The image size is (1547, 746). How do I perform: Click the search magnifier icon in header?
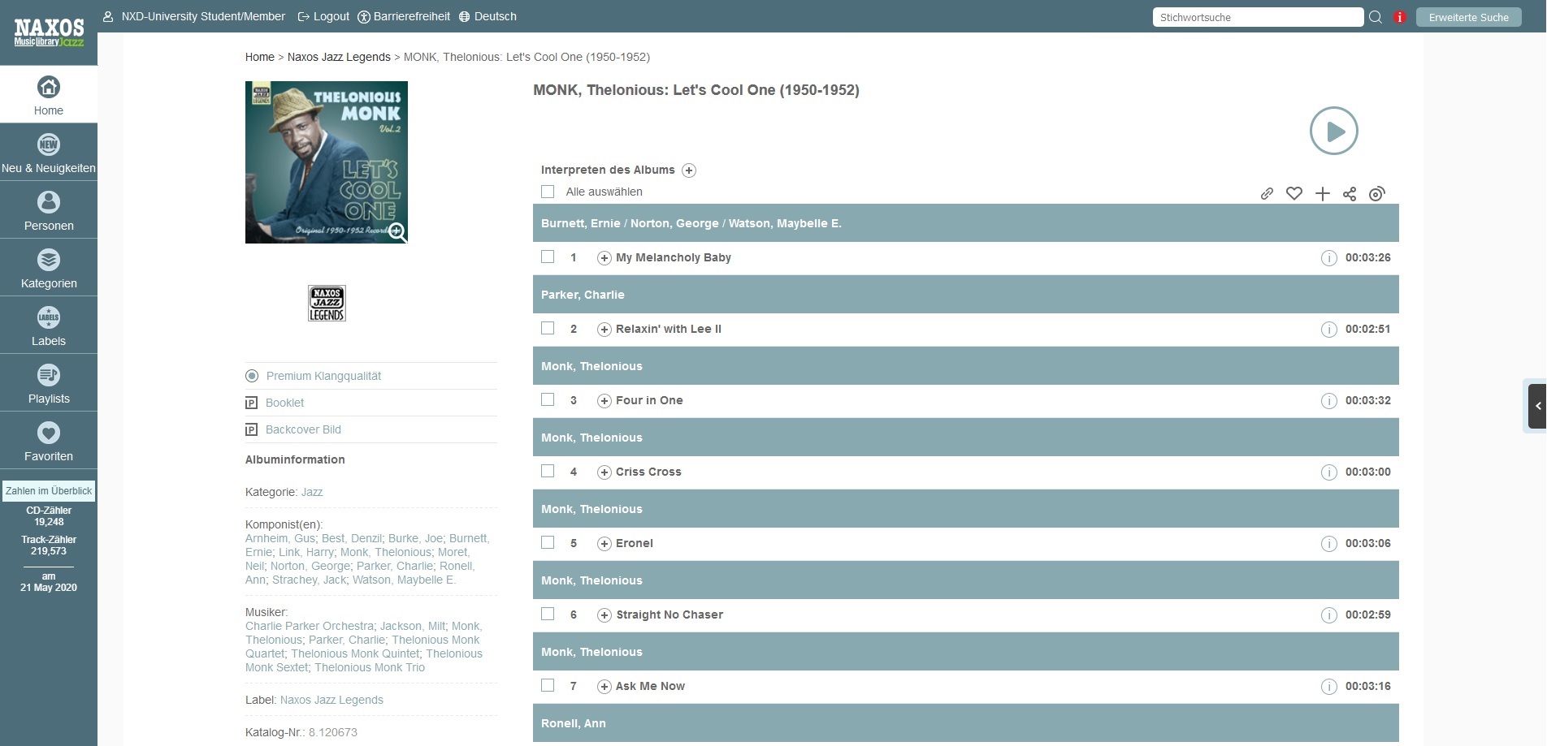1376,17
